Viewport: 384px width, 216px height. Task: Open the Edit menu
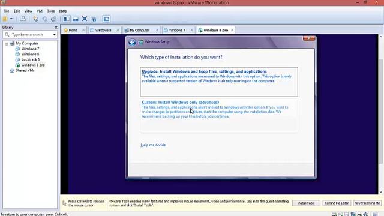[17, 11]
